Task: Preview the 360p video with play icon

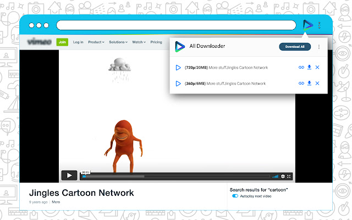Action: 178,84
